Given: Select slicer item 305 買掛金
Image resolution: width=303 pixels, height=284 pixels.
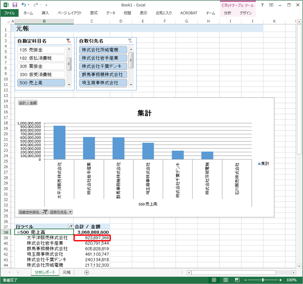Looking at the screenshot, I should 41,66.
